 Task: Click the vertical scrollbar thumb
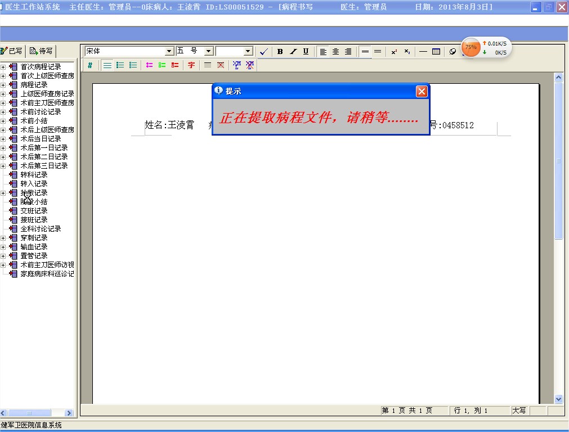[558, 161]
